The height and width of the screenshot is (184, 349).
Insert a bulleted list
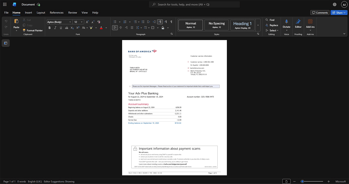tap(115, 22)
